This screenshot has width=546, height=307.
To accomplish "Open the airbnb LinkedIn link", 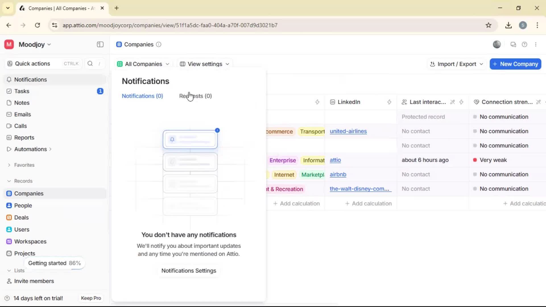I will click(x=338, y=175).
